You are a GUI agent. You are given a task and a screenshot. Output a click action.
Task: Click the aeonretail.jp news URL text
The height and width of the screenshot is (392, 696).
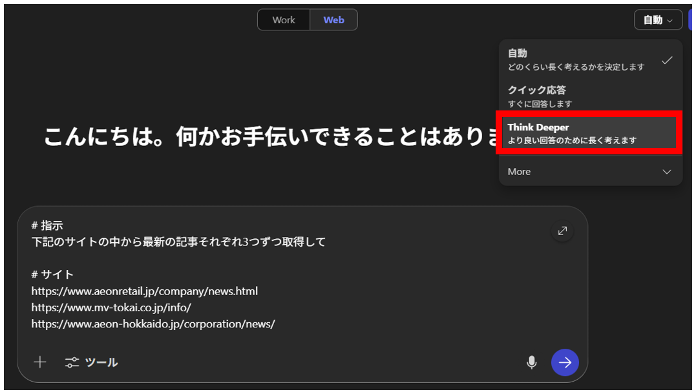145,291
